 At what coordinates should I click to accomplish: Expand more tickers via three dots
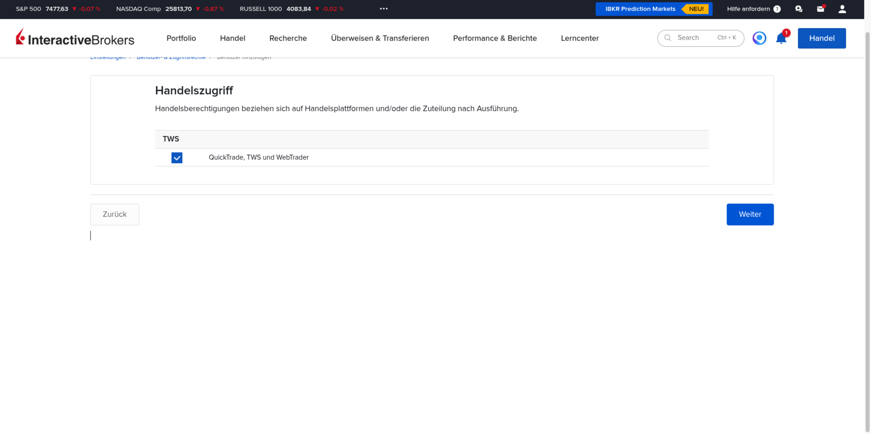pos(383,9)
